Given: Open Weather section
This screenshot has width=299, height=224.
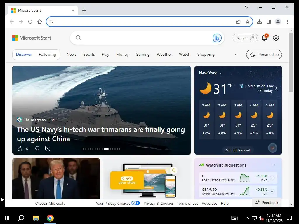Looking at the screenshot, I should tap(164, 55).
